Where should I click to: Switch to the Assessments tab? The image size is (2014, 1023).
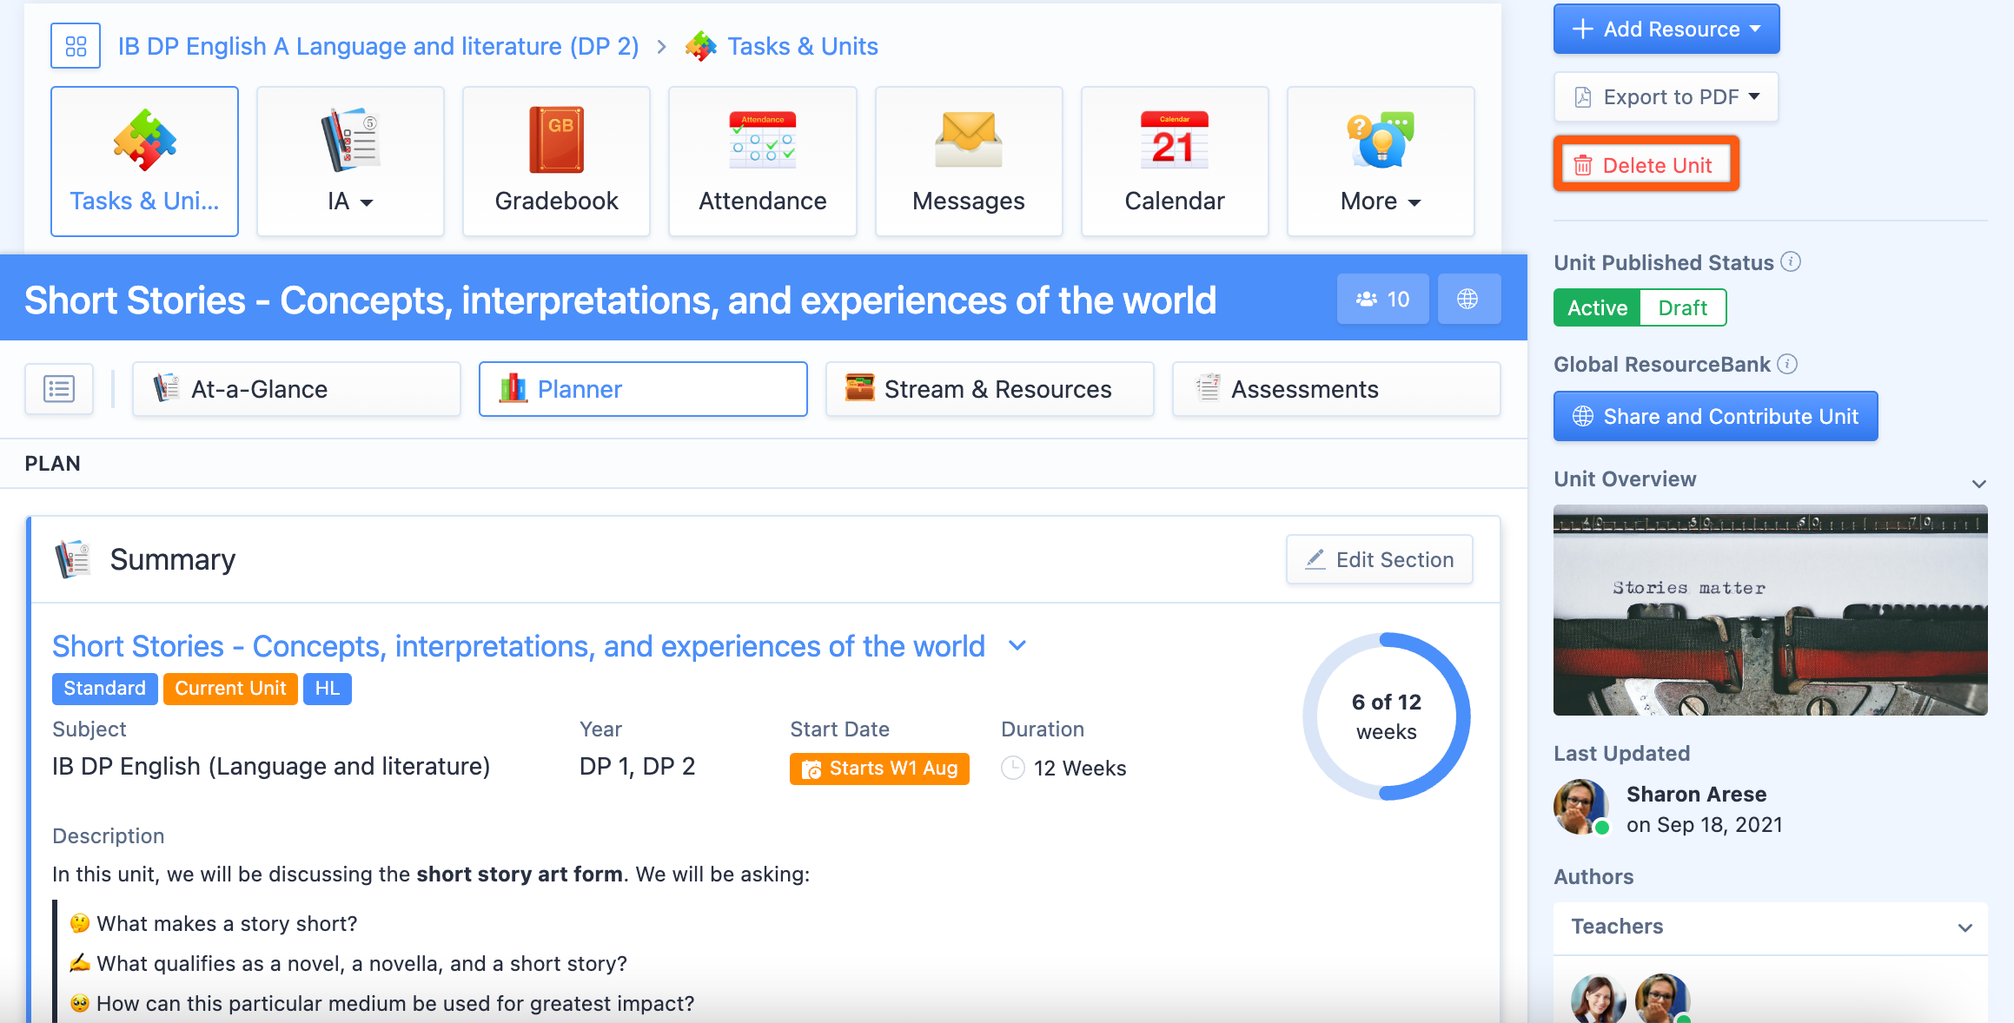coord(1335,389)
